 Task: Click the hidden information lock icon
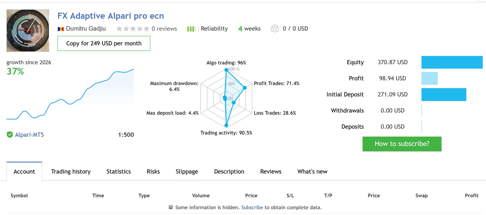coord(171,207)
